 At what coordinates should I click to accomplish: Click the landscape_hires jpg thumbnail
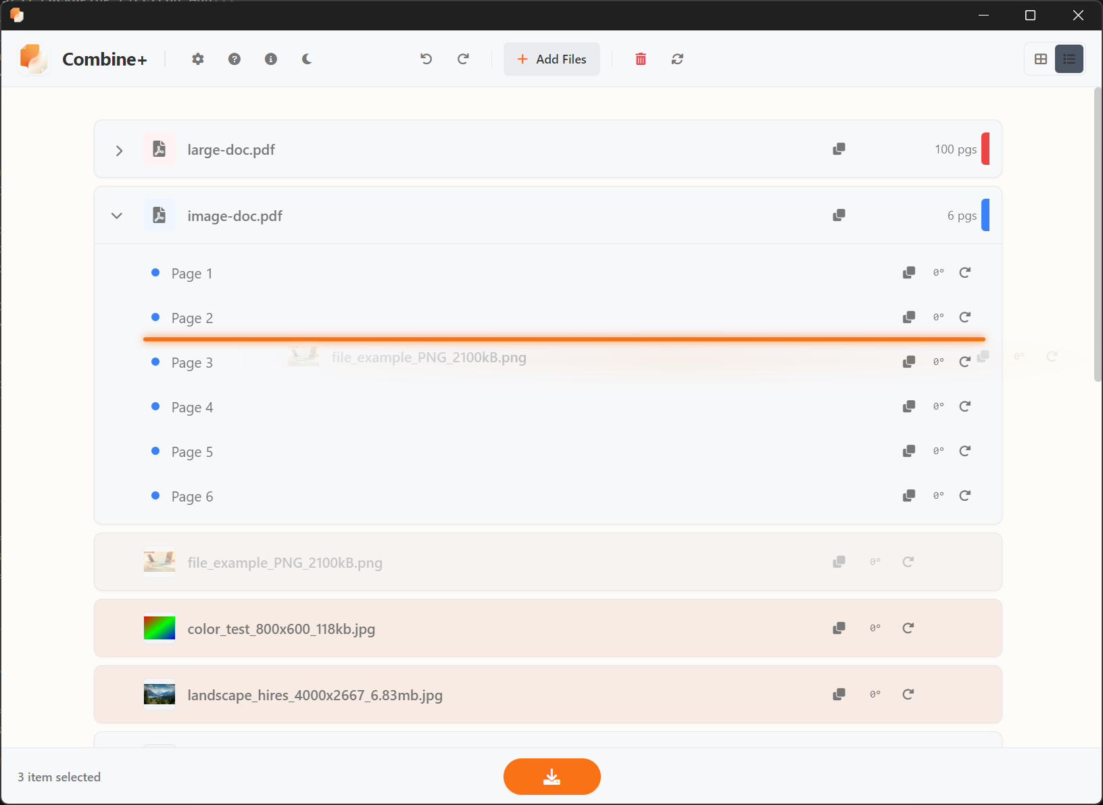point(159,693)
